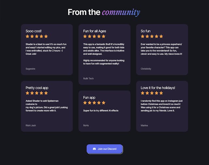Click reviewer name Sagewire
Viewport: 209px width, 165px height.
[30, 69]
